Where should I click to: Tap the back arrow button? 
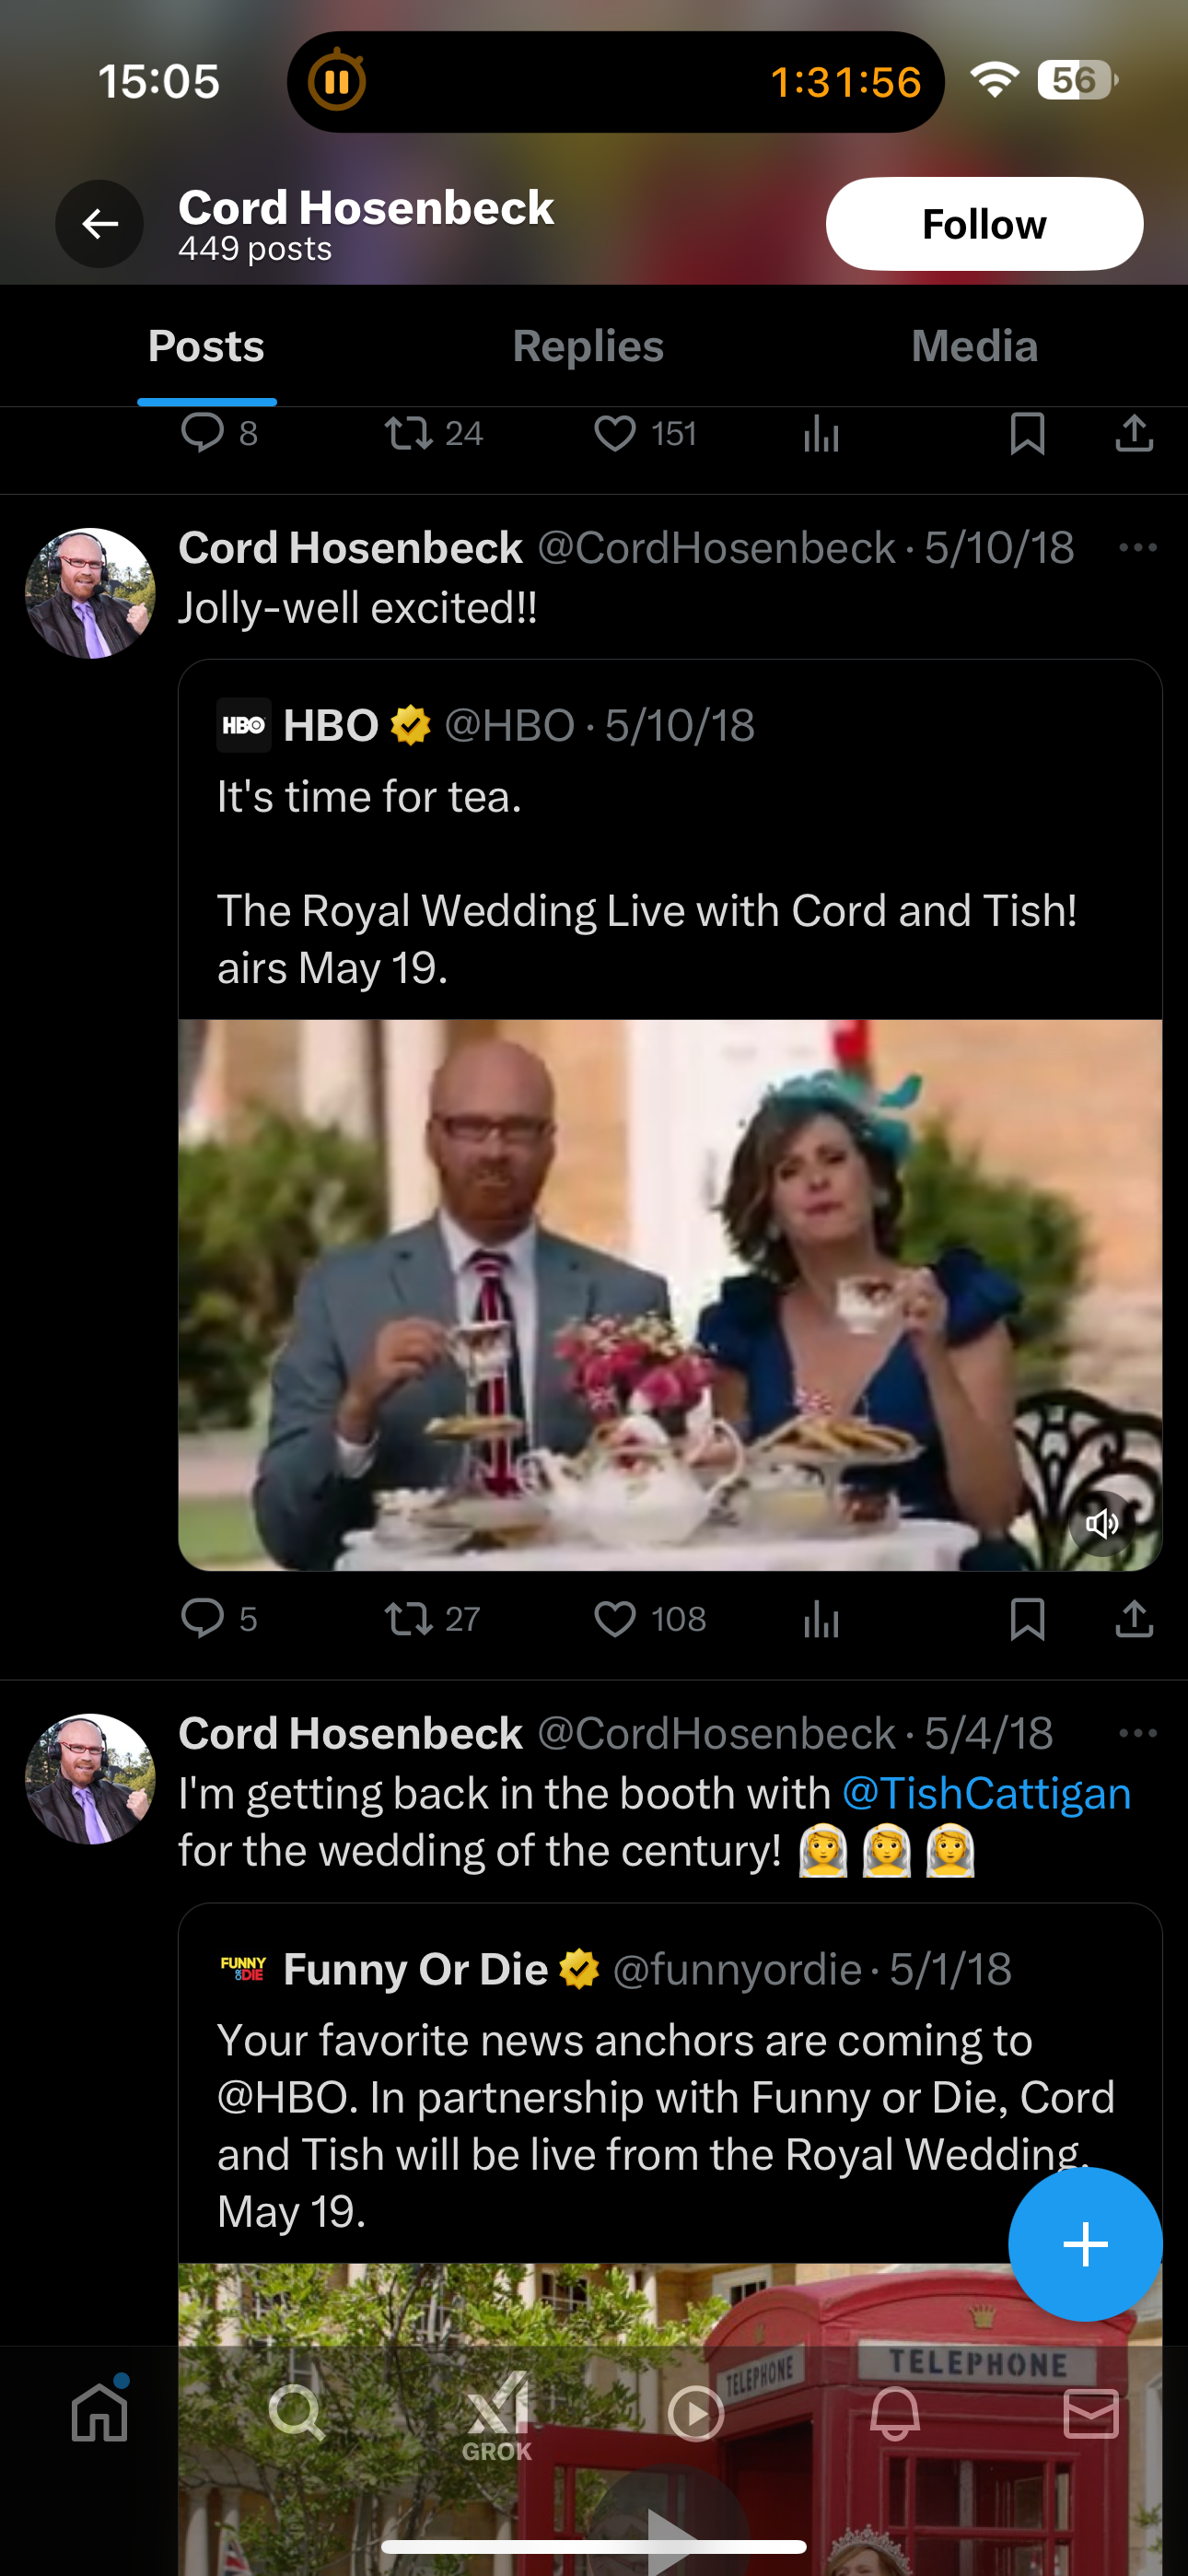point(99,224)
